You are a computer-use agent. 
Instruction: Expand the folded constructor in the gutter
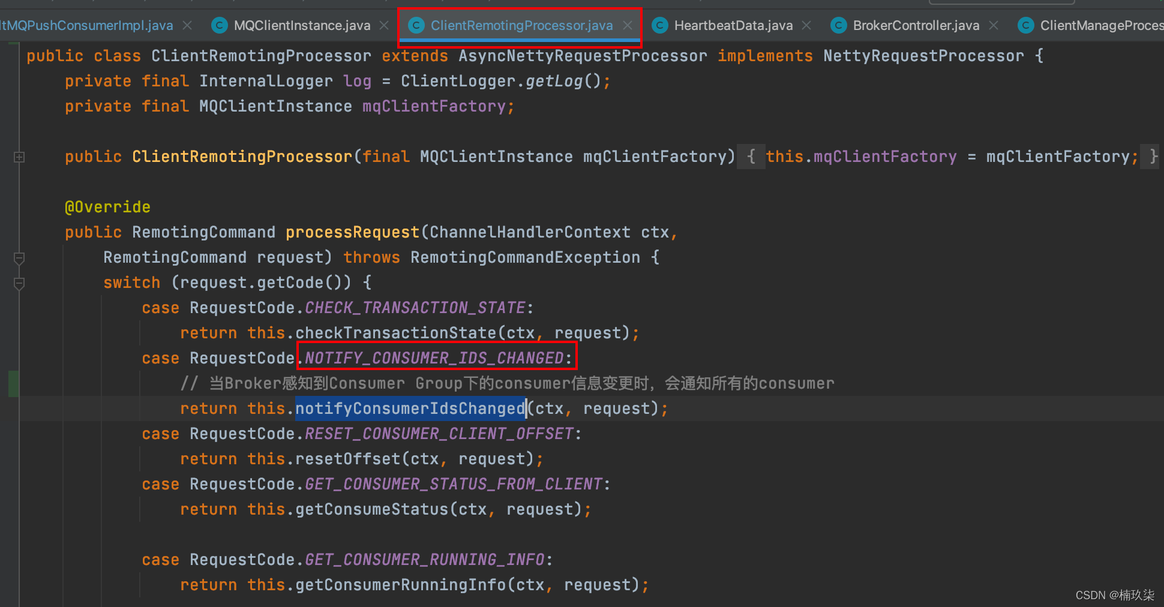pos(19,157)
